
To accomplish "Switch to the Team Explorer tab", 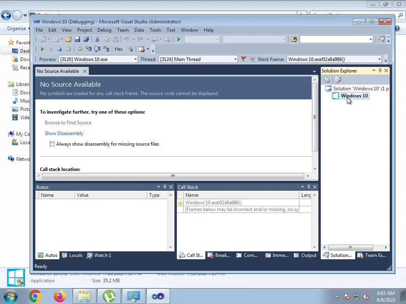I will [372, 255].
